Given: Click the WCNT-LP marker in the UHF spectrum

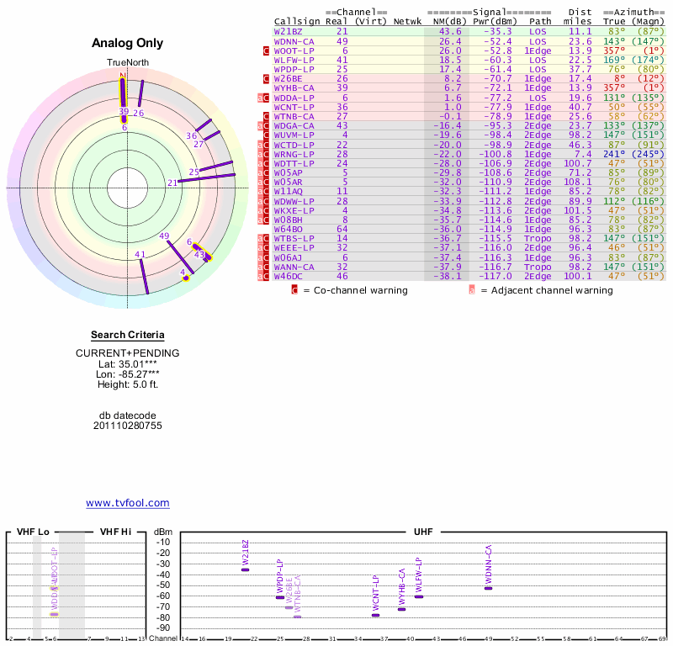Looking at the screenshot, I should coord(375,615).
